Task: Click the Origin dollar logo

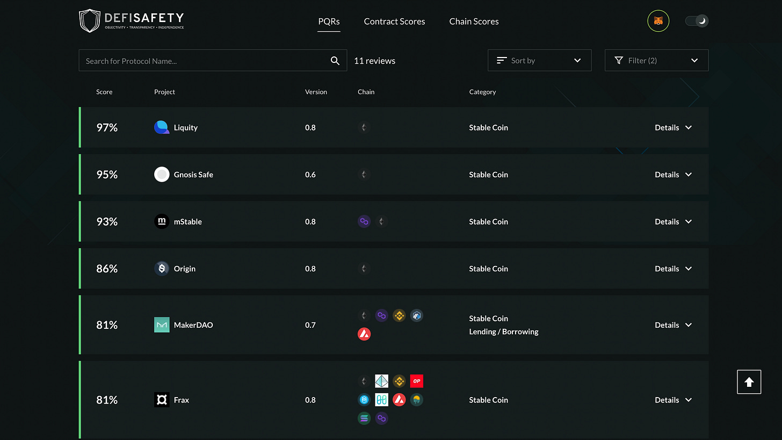Action: [162, 269]
